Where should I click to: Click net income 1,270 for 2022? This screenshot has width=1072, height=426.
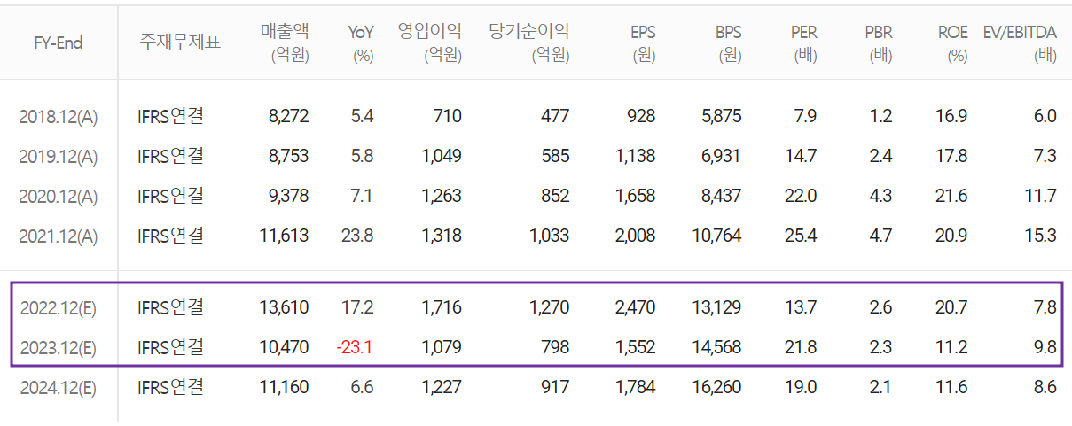click(550, 307)
